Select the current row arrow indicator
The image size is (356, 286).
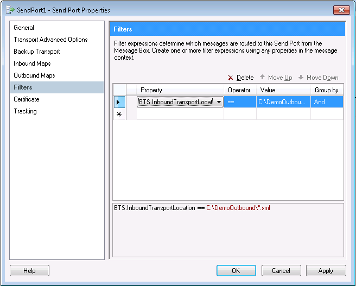pyautogui.click(x=118, y=102)
